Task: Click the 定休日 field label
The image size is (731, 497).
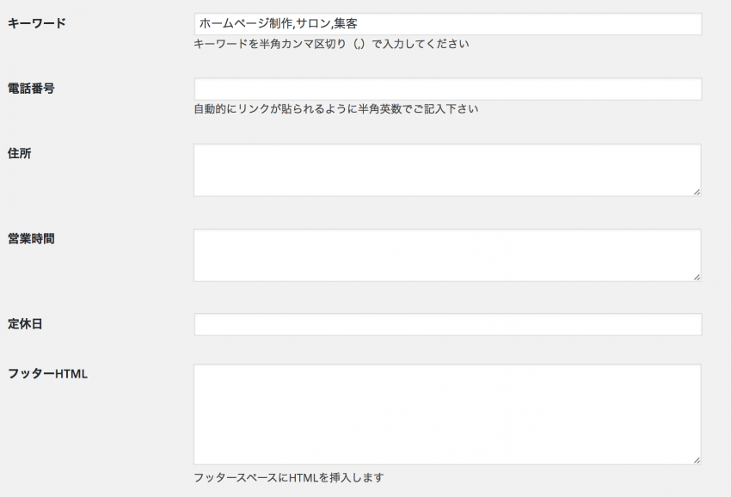Action: click(x=25, y=323)
